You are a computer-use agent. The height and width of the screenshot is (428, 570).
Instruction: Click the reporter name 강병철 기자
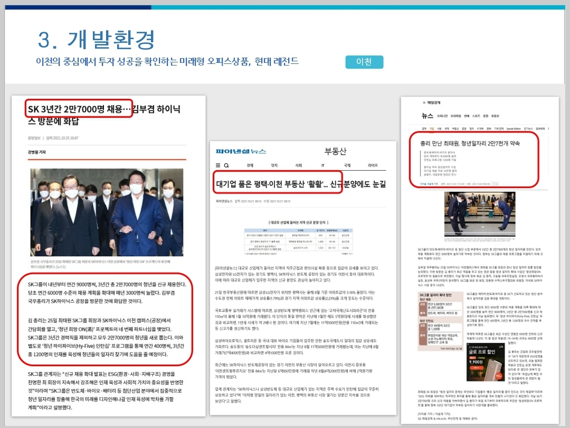37,152
